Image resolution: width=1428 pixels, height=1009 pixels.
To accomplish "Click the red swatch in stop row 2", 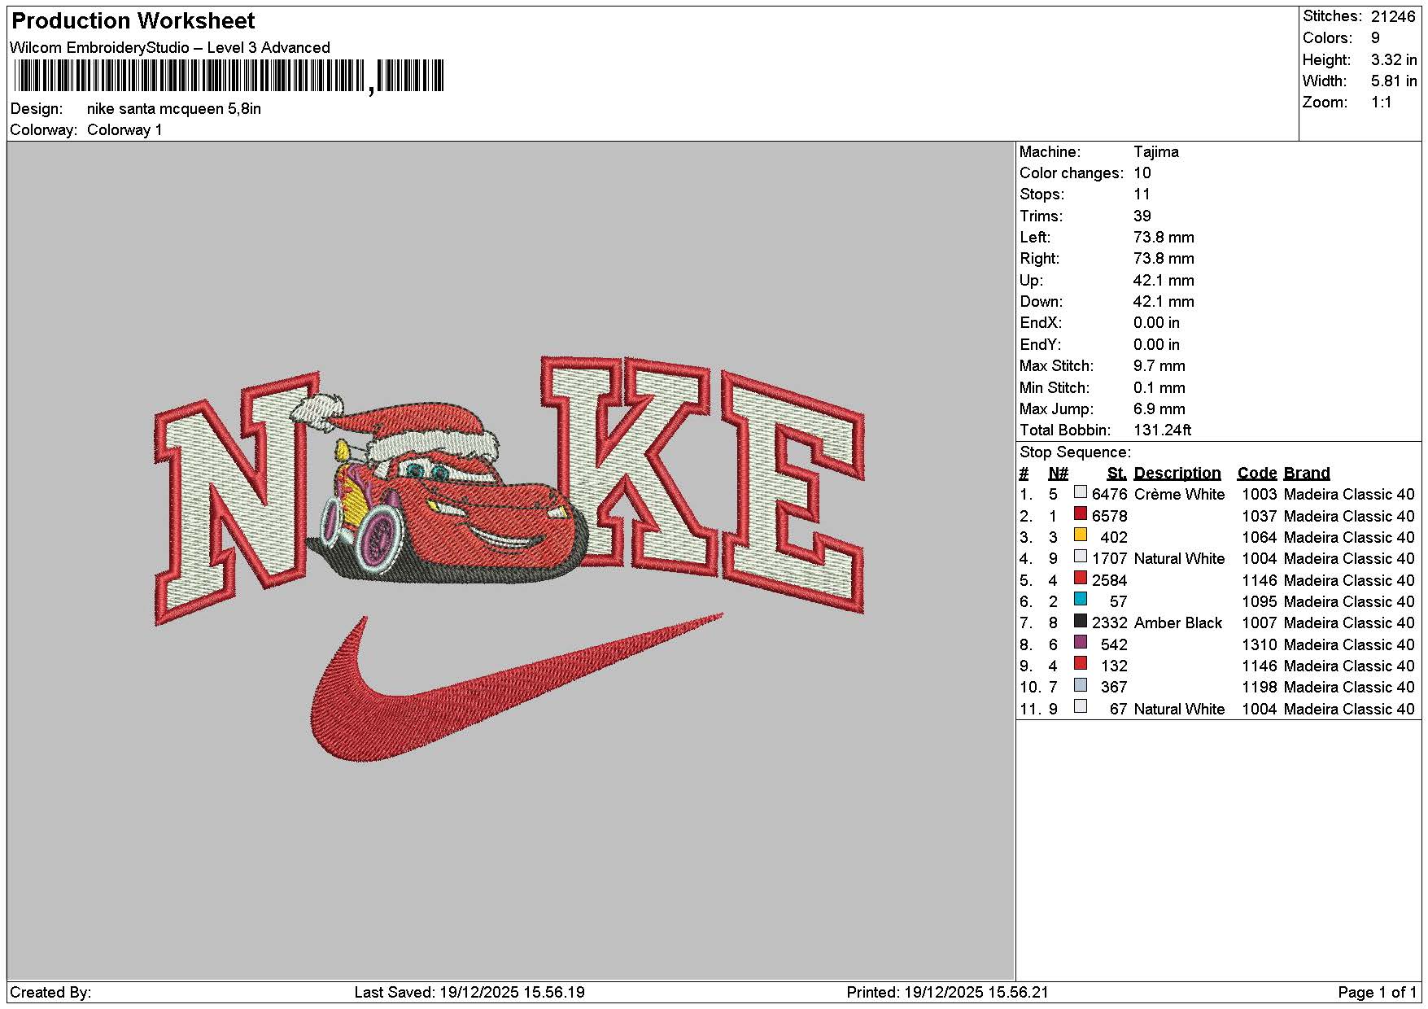I will click(1080, 513).
